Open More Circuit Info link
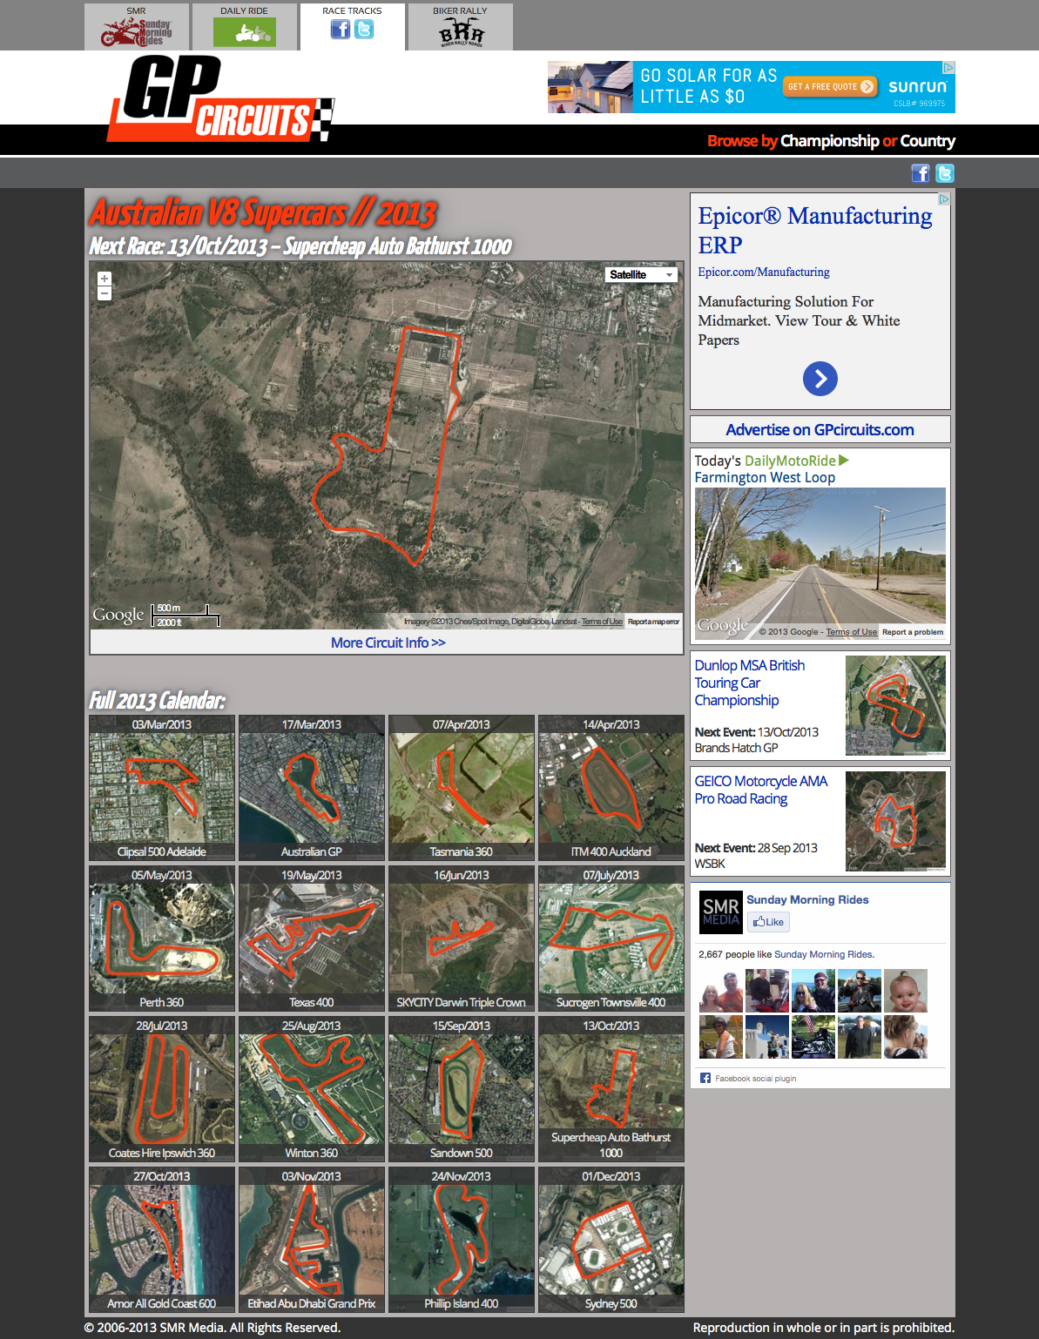Viewport: 1039px width, 1339px height. point(388,643)
